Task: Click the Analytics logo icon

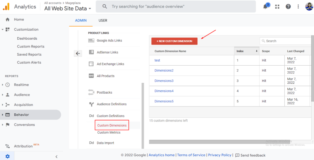Action: point(6,7)
